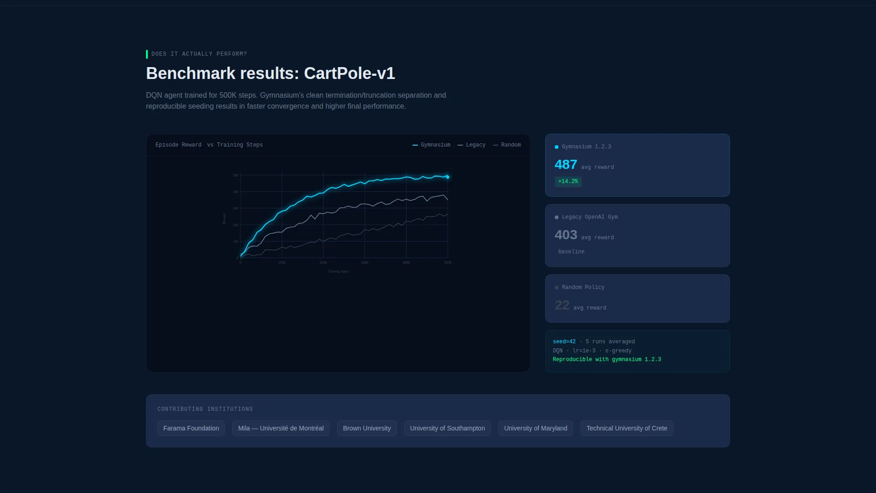Select the Mila — Université de Montréal chip
The image size is (876, 493).
pyautogui.click(x=281, y=428)
